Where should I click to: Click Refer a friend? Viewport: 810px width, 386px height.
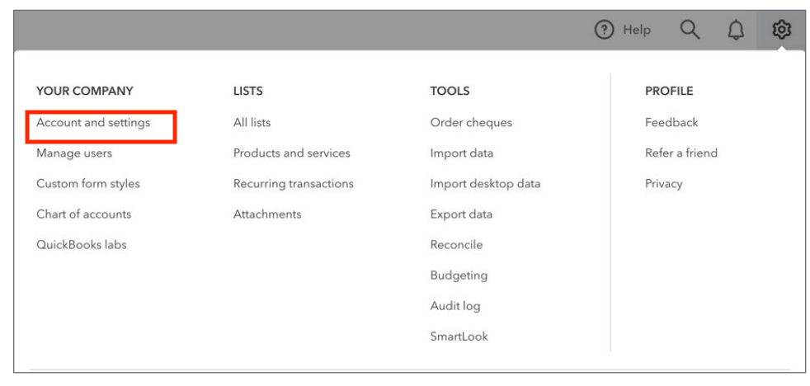pyautogui.click(x=681, y=153)
